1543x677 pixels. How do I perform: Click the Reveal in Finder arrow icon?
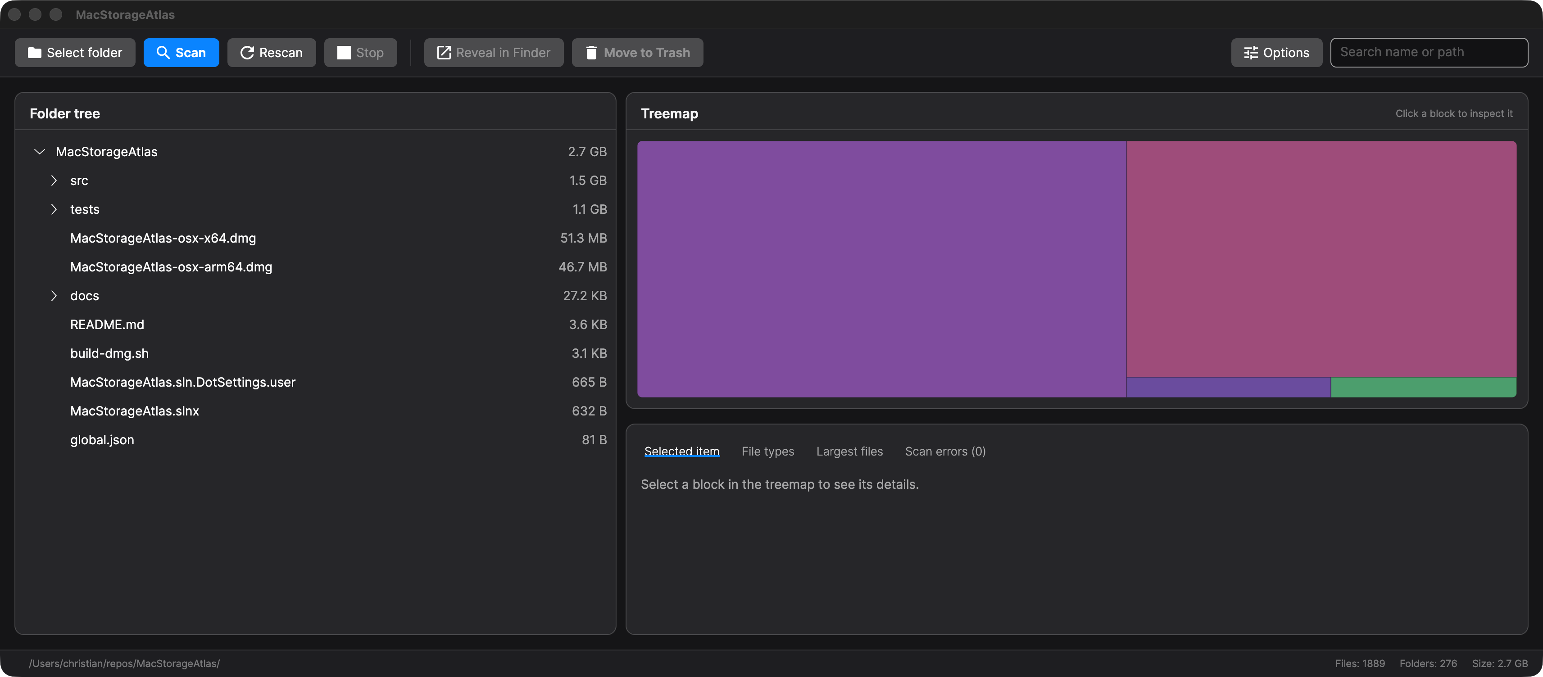tap(444, 53)
